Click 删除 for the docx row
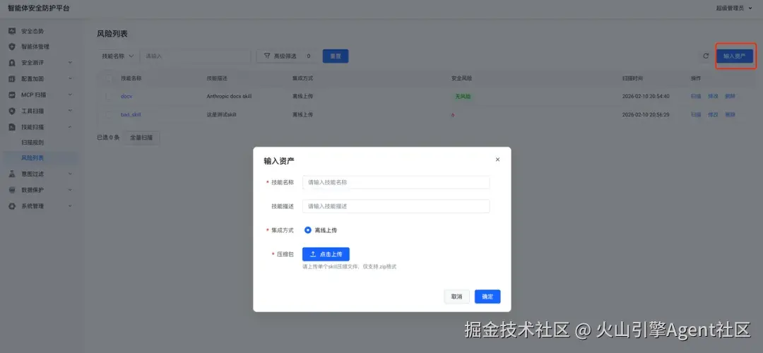 730,96
